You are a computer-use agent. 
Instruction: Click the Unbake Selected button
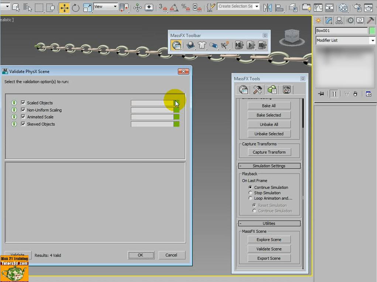pos(269,133)
